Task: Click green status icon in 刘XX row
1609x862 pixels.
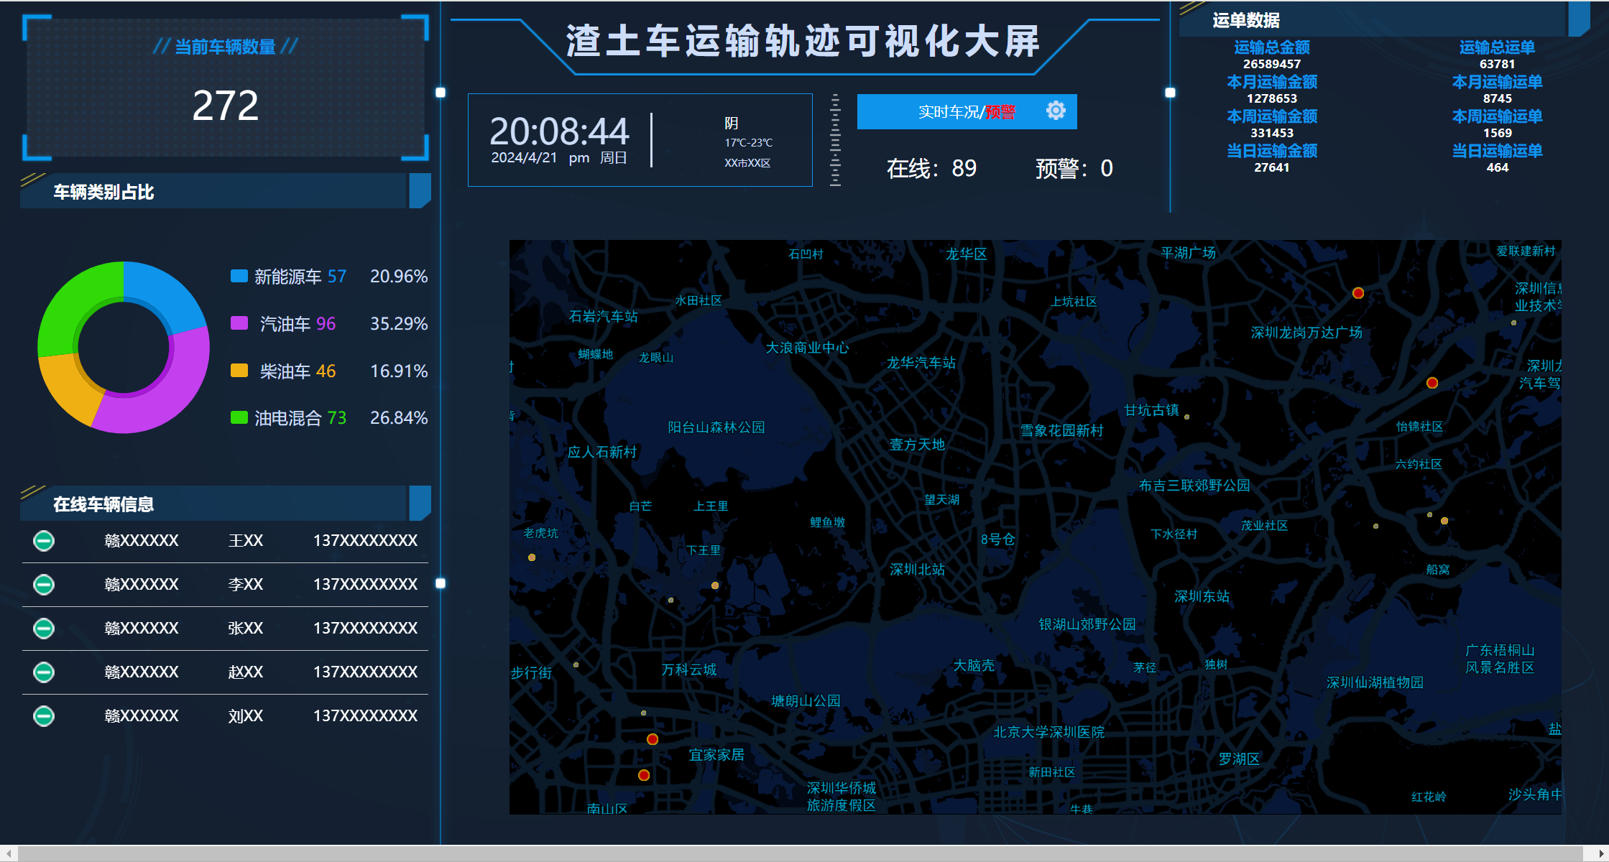Action: [x=44, y=715]
